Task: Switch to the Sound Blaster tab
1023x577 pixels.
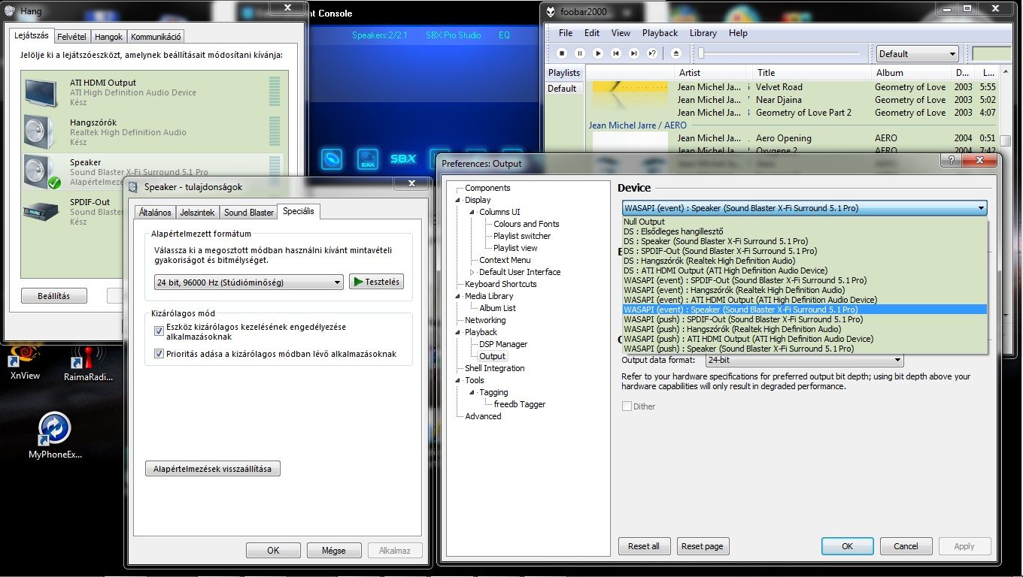Action: coord(249,213)
